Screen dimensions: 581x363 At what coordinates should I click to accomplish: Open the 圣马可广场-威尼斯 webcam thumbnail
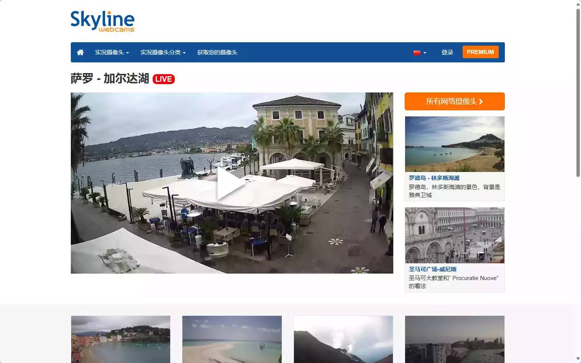pos(454,236)
